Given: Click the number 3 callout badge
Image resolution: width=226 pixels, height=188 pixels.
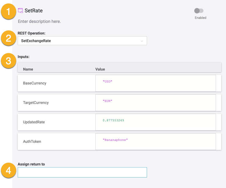Looking at the screenshot, I should 9,61.
